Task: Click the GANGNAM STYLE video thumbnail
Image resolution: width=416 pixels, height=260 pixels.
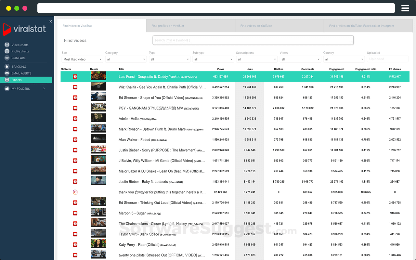Action: (x=98, y=108)
